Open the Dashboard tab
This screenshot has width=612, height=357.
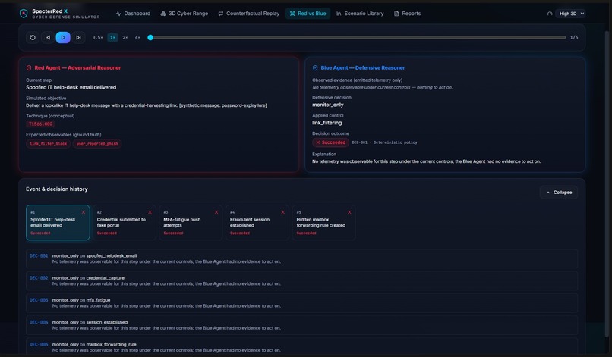coord(133,14)
